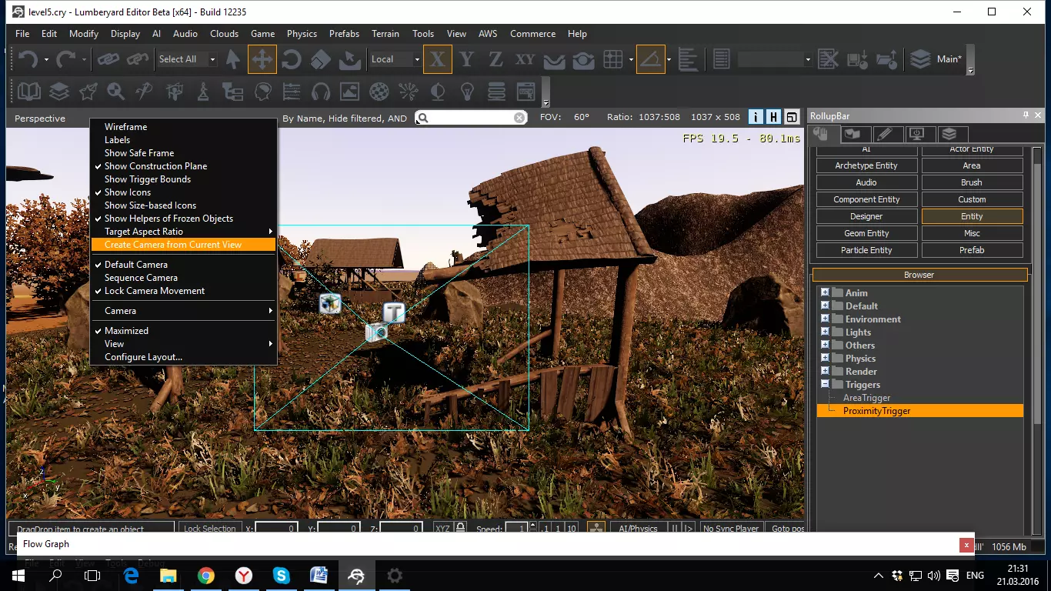Select the Rotate tool
1051x591 pixels.
pyautogui.click(x=292, y=59)
